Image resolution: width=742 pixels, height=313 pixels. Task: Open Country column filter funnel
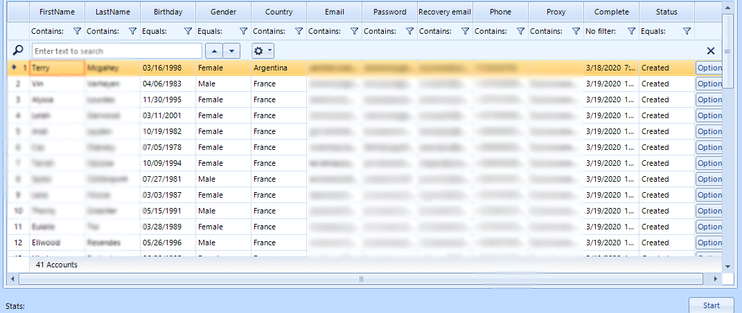click(299, 32)
